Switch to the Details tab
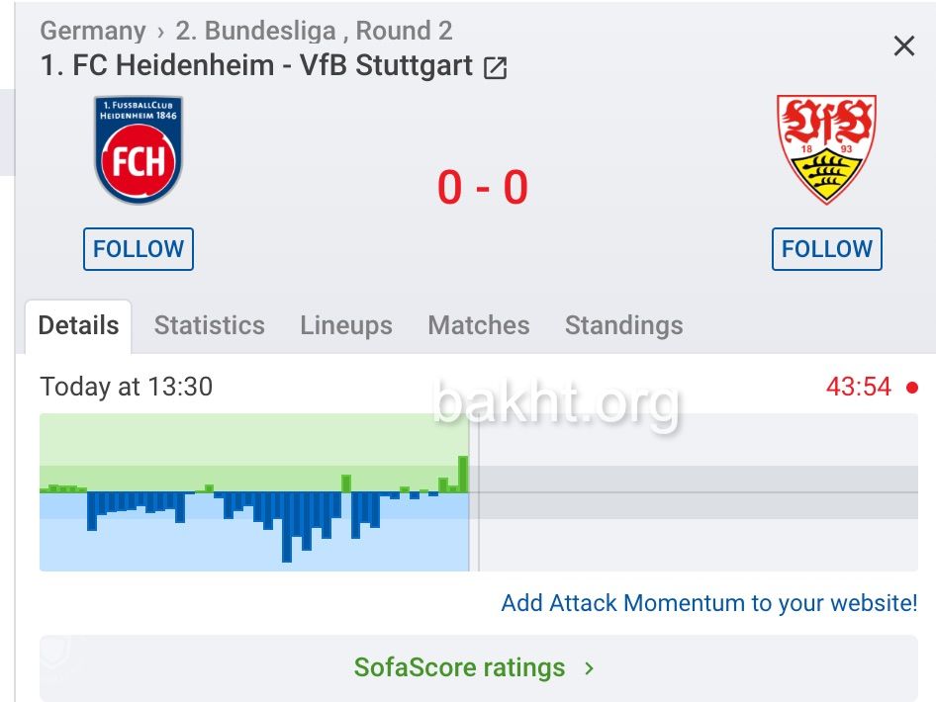936x702 pixels. pos(78,325)
